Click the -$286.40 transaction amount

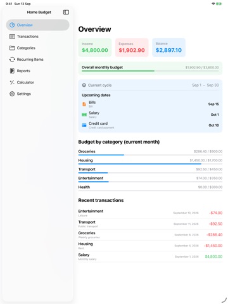pyautogui.click(x=214, y=235)
